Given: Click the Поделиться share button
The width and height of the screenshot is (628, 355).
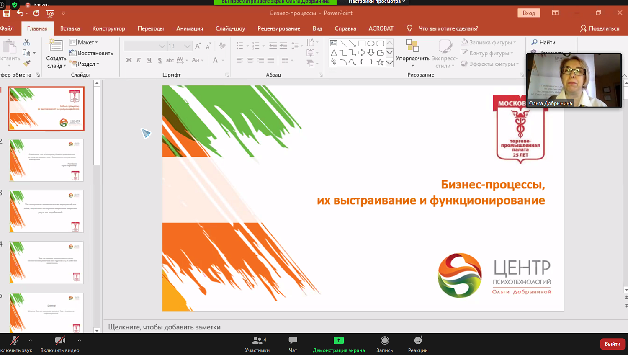Looking at the screenshot, I should click(600, 28).
